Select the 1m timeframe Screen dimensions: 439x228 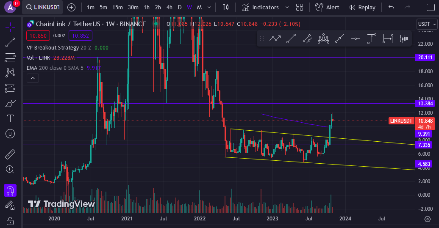[91, 8]
